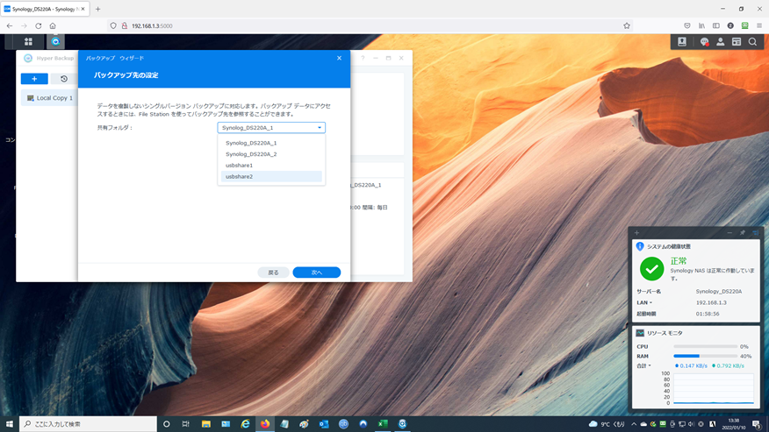Toggle the DSM widgets panel icon
769x432 pixels.
coord(737,42)
